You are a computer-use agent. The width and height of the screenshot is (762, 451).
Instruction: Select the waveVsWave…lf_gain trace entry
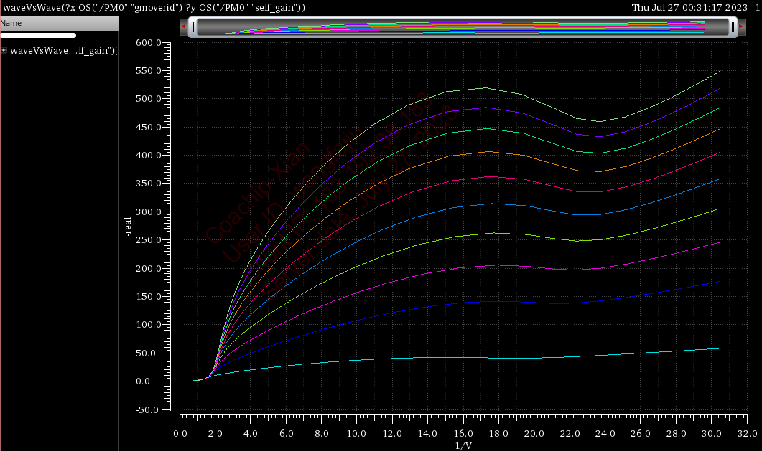click(62, 51)
